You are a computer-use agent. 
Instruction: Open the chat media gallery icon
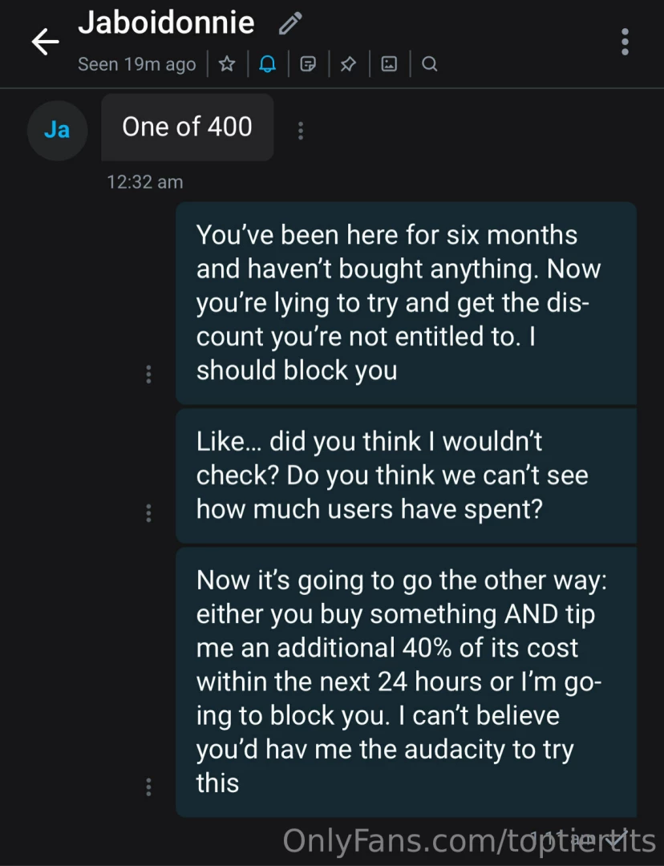pyautogui.click(x=389, y=64)
